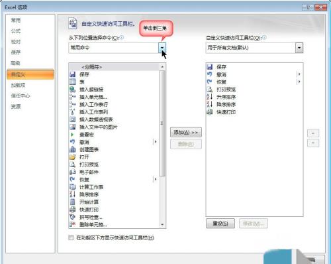Expand the 恢复 submenu arrow in the right list
Screen dimensions: 331x264
pos(299,82)
